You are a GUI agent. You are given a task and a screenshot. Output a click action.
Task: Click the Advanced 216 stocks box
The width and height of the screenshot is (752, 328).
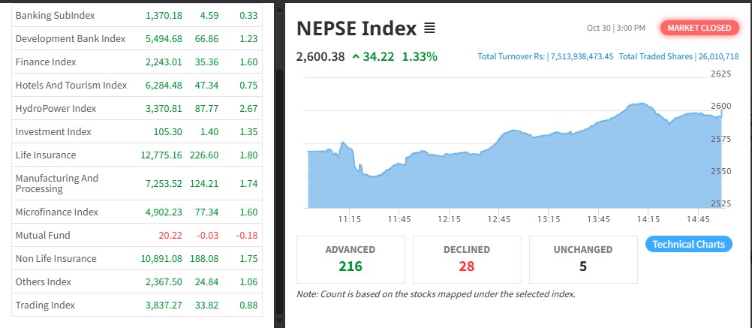(350, 259)
